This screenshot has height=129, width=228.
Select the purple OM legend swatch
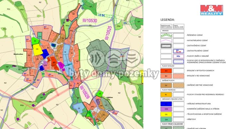point(166,109)
